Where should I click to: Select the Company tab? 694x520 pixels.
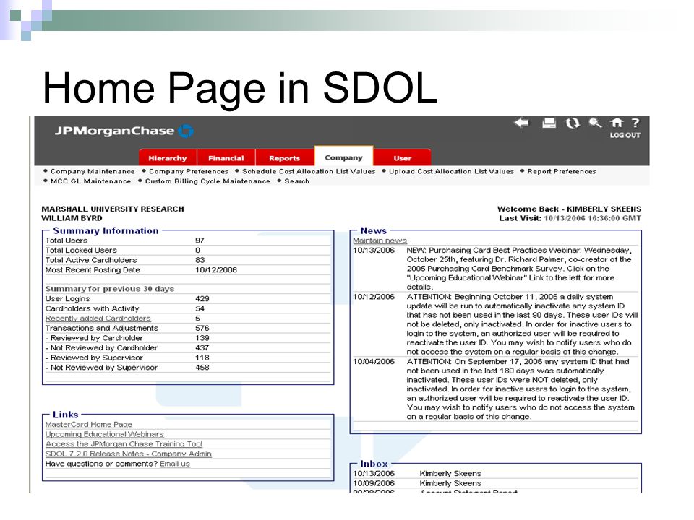click(x=343, y=157)
